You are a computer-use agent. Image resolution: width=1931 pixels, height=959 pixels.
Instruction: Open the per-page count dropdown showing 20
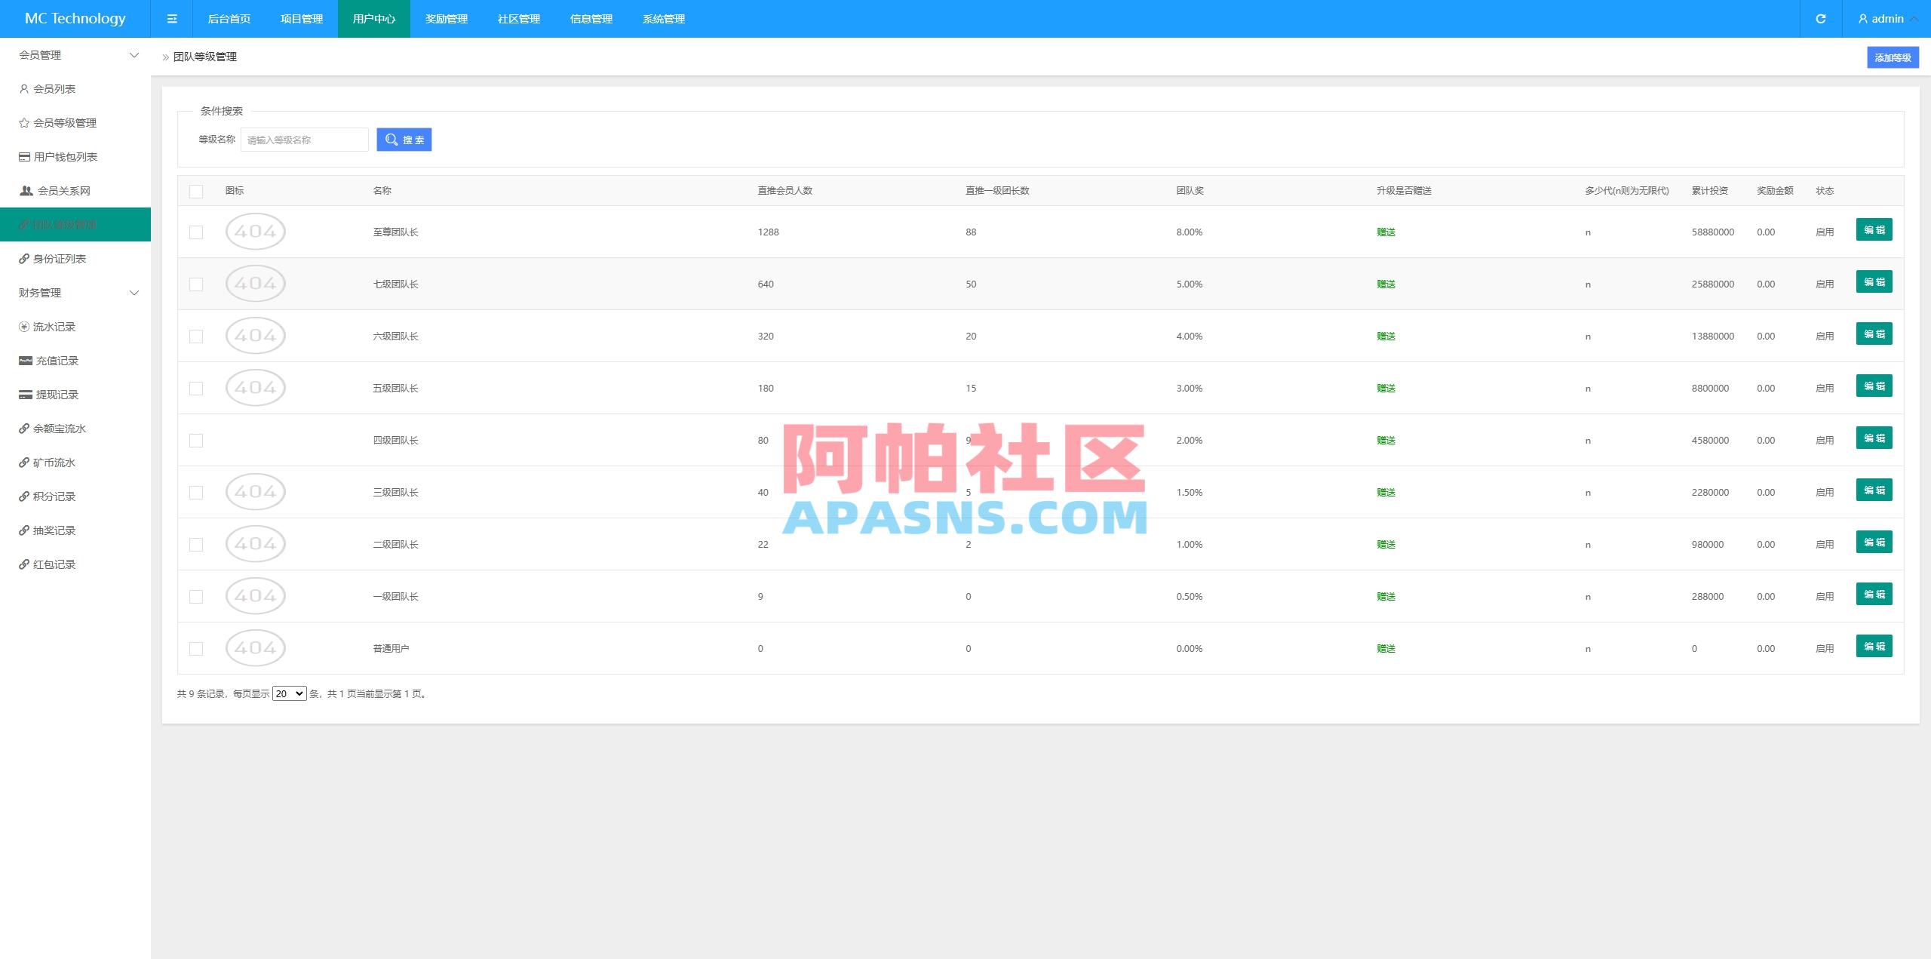pyautogui.click(x=289, y=693)
